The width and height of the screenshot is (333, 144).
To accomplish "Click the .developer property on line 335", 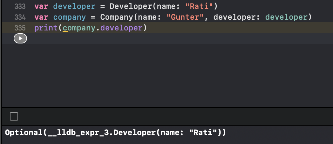I will 121,28.
